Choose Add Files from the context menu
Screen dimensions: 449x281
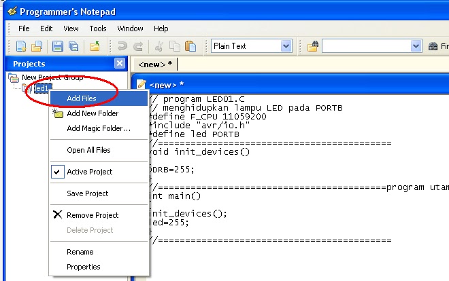point(99,98)
